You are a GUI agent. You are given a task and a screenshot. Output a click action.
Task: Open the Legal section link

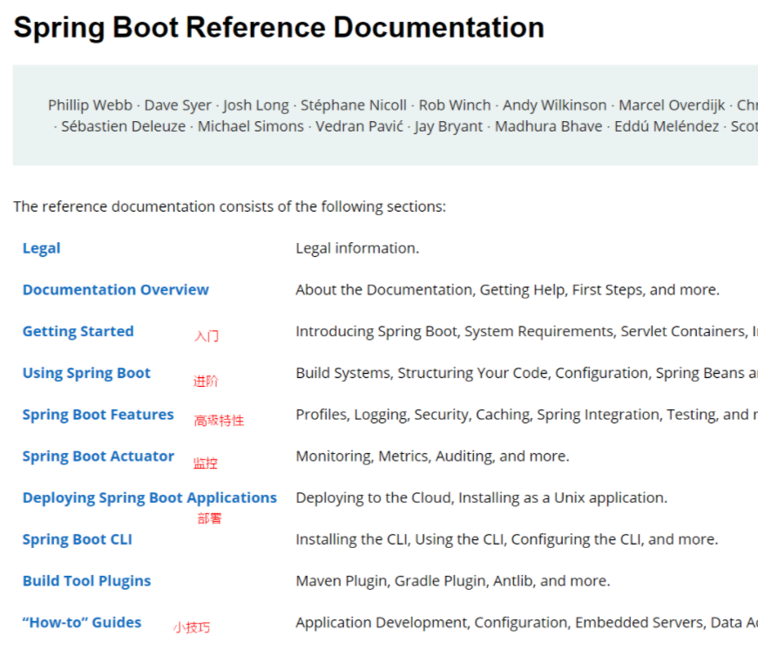[x=42, y=248]
